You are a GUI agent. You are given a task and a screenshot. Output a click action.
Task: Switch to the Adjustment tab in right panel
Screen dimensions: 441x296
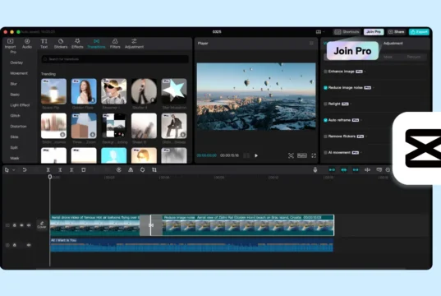coord(393,44)
